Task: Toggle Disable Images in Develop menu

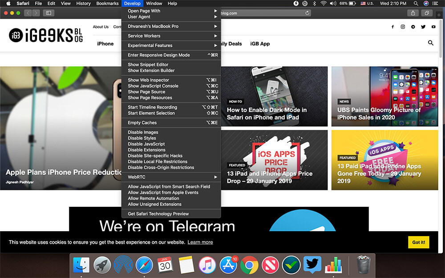Action: click(171, 132)
